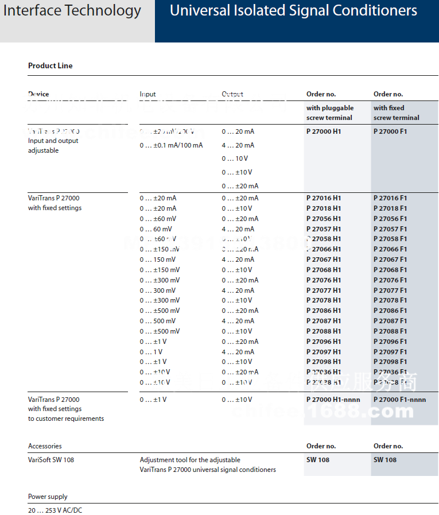Click order number P 27057 F1
The image size is (439, 515).
point(390,229)
